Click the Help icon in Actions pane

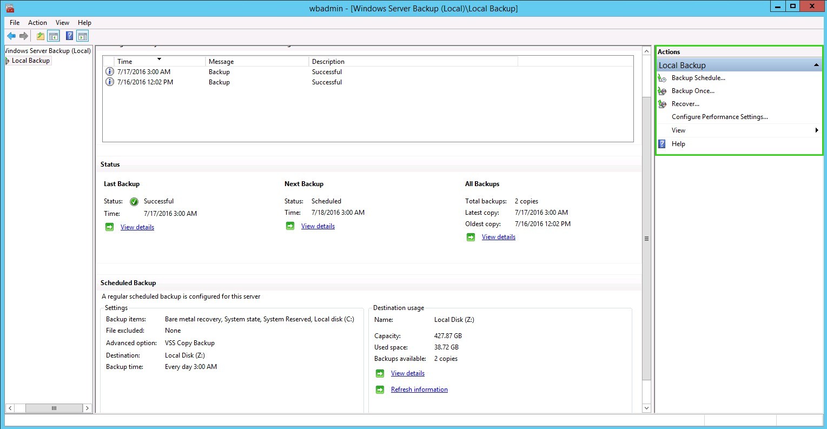point(662,144)
